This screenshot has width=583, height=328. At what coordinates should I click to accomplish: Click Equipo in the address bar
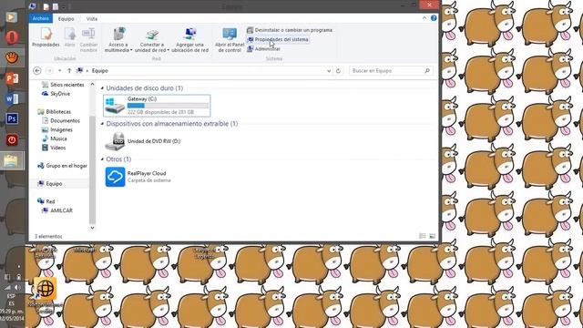click(100, 71)
